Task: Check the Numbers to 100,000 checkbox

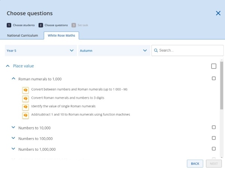Action: [x=214, y=138]
